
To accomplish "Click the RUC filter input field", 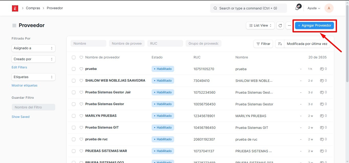I will (165, 44).
